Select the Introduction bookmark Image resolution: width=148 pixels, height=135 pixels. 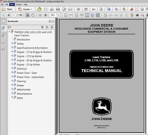(x=23, y=39)
